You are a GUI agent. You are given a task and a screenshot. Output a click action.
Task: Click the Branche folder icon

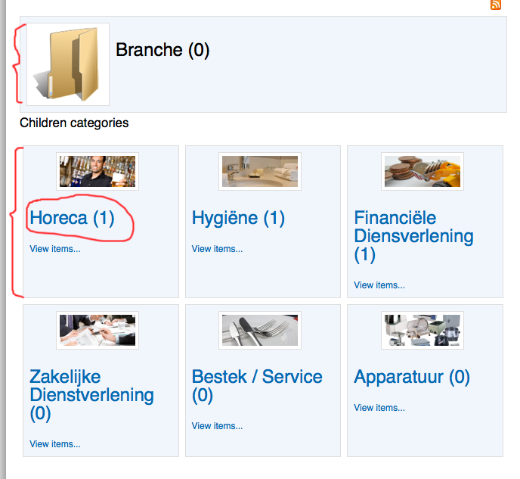click(68, 64)
